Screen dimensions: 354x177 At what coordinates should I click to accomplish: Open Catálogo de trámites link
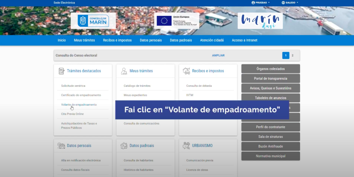tap(137, 86)
